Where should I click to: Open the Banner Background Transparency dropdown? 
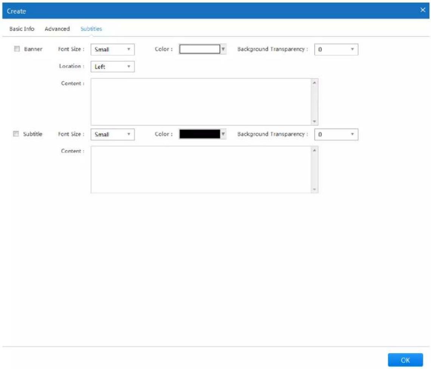336,50
